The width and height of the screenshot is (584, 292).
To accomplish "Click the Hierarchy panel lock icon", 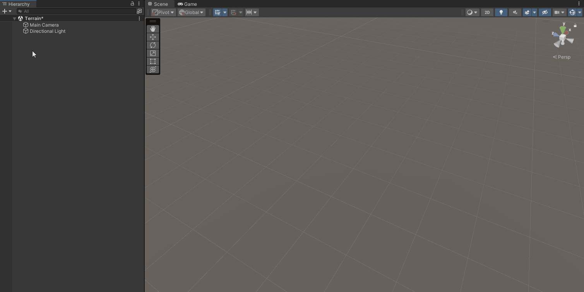I will pyautogui.click(x=132, y=4).
